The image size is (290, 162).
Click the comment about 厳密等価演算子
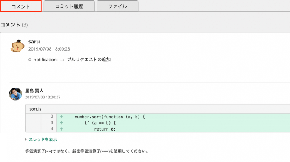point(87,151)
